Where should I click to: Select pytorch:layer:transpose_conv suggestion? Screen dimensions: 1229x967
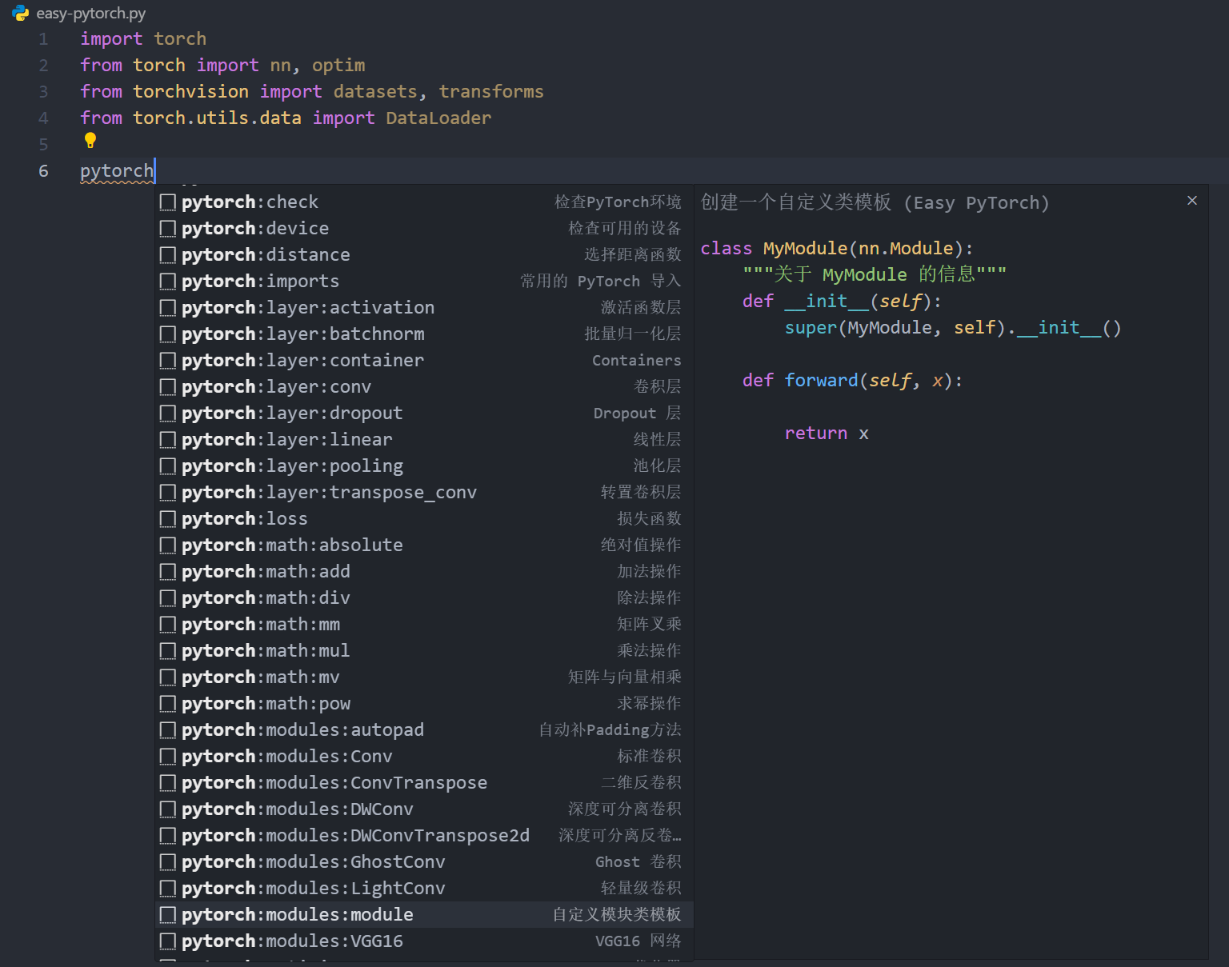pyautogui.click(x=424, y=493)
